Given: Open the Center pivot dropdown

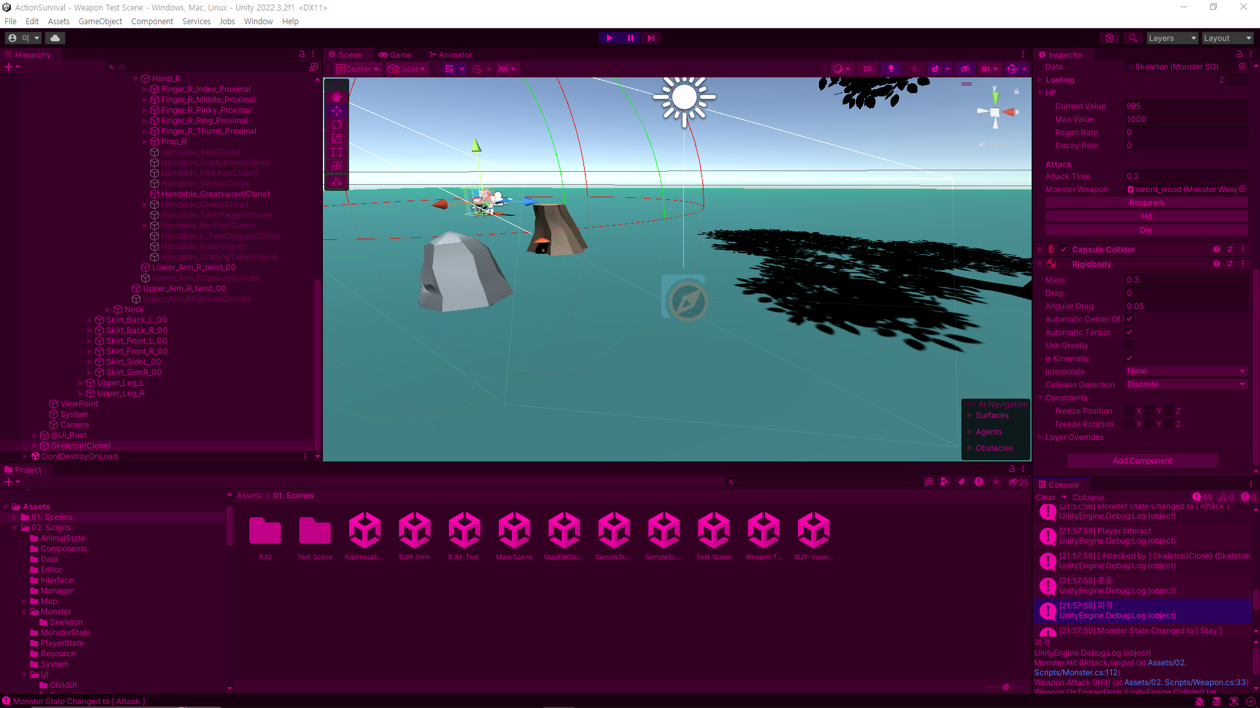Looking at the screenshot, I should tap(358, 69).
